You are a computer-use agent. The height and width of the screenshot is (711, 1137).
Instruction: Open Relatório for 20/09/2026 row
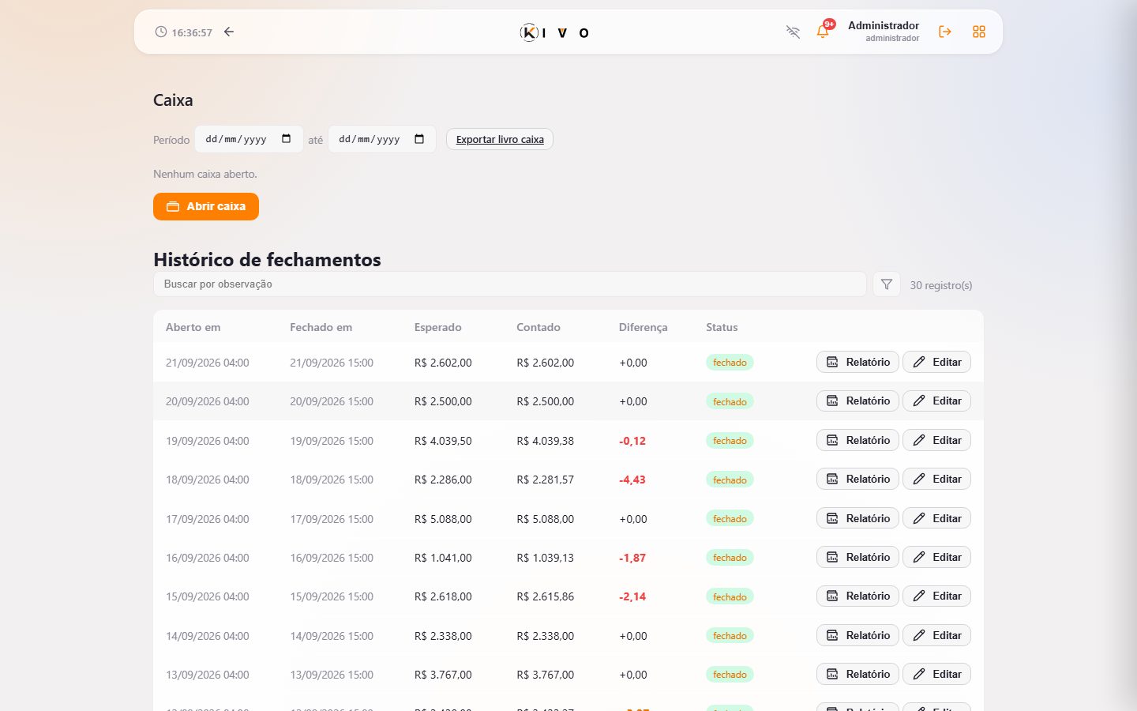pyautogui.click(x=857, y=401)
